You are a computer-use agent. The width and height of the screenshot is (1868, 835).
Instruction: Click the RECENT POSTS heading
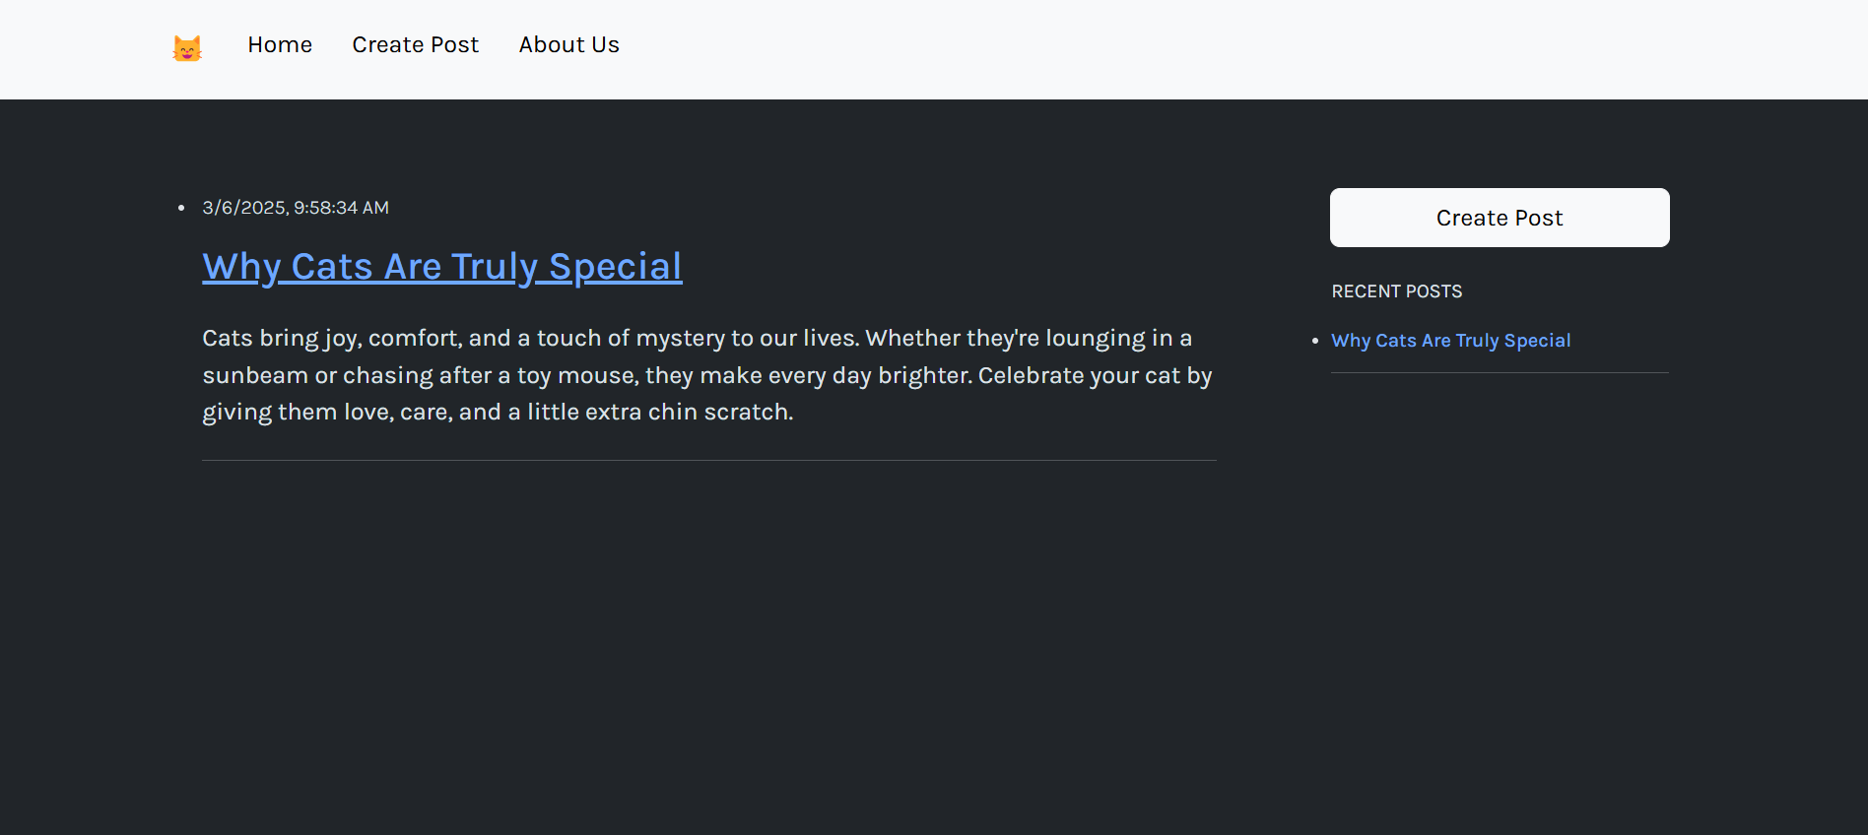(1396, 291)
